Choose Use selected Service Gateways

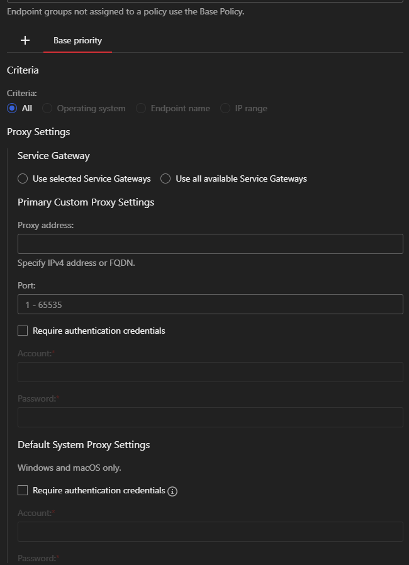[x=23, y=178]
